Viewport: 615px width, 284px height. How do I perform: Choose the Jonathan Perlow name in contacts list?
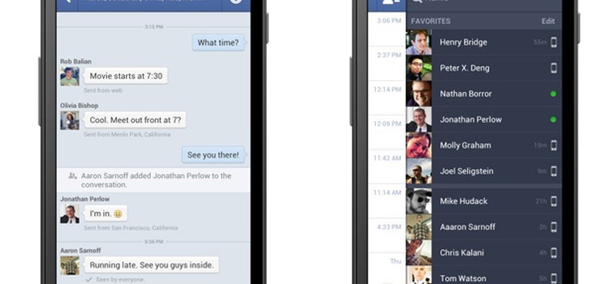[x=471, y=120]
